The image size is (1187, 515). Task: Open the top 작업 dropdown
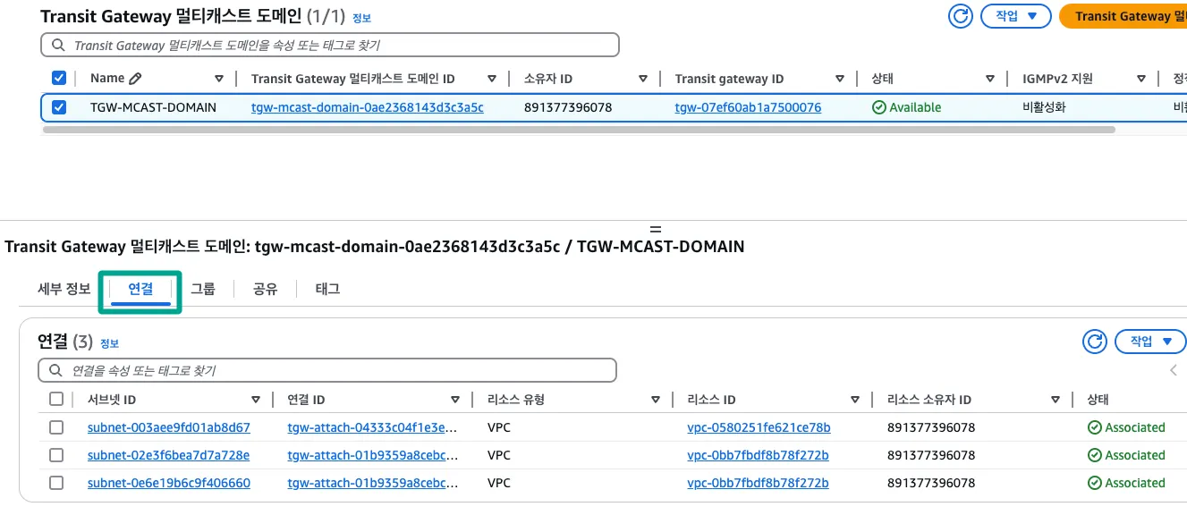point(1015,16)
